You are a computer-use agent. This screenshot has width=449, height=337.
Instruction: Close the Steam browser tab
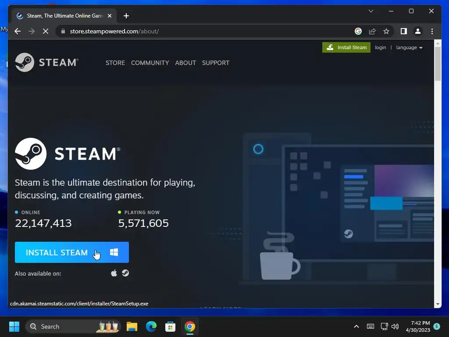point(109,16)
